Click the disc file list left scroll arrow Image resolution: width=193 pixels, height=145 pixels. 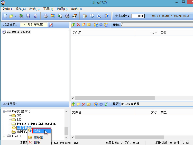(73, 98)
